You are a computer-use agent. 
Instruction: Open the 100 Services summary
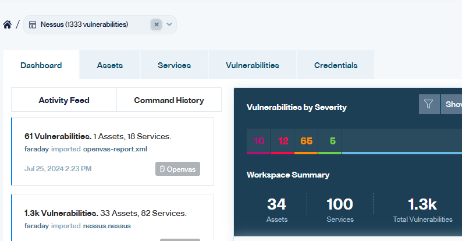point(339,210)
